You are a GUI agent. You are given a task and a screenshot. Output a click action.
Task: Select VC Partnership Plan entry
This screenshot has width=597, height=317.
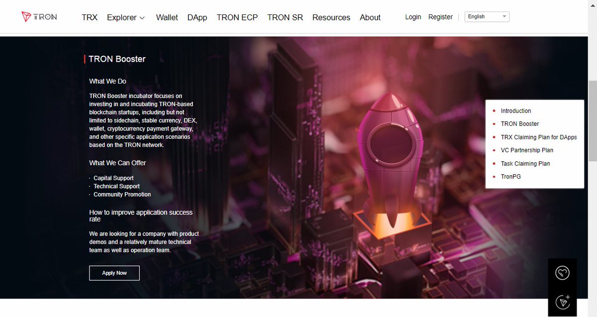tap(527, 150)
